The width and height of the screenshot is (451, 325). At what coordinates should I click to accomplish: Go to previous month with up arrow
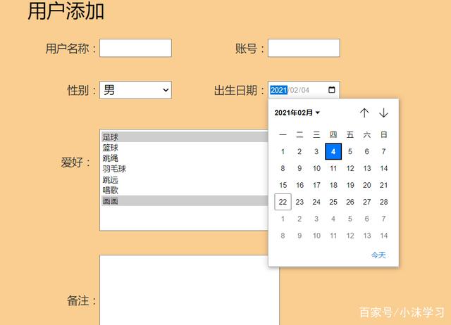[364, 113]
